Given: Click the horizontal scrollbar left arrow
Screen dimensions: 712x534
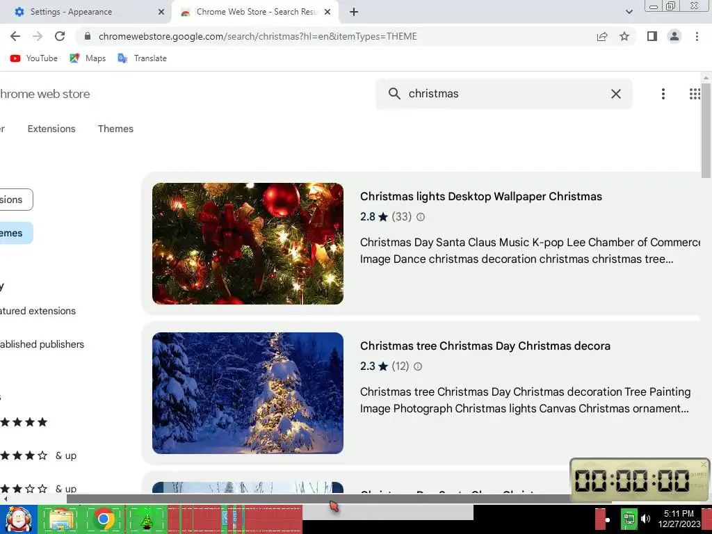Looking at the screenshot, I should (x=5, y=499).
